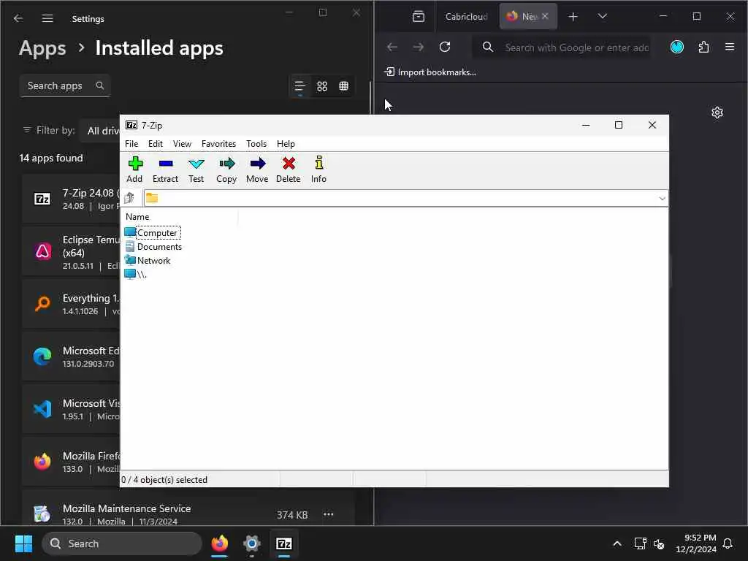Click the 7-Zip 24.08 app entry icon
This screenshot has width=748, height=561.
pos(42,199)
